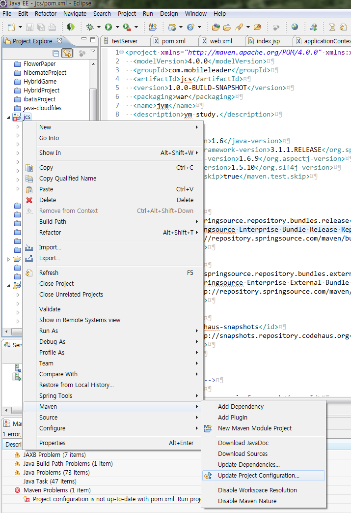Toggle Link with Editor in Project Explorer
This screenshot has height=513, width=351.
click(x=67, y=53)
